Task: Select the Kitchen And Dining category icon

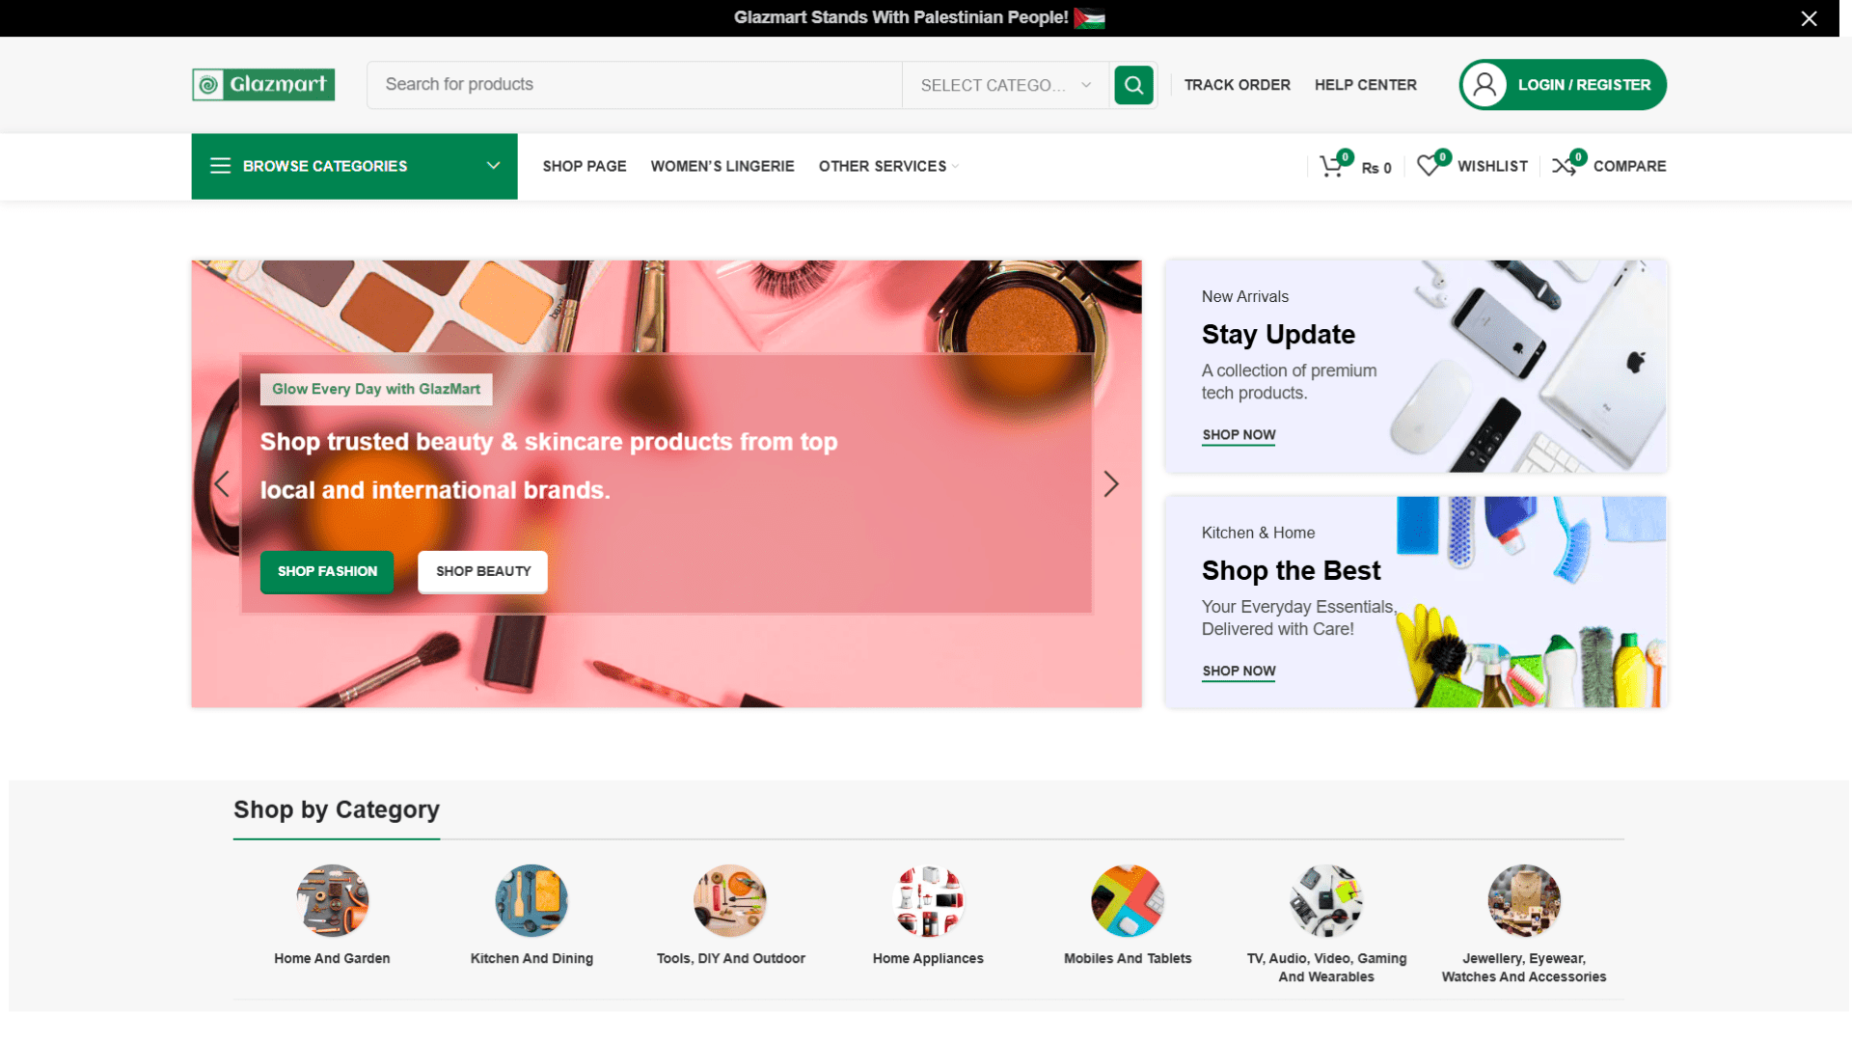Action: [x=531, y=900]
